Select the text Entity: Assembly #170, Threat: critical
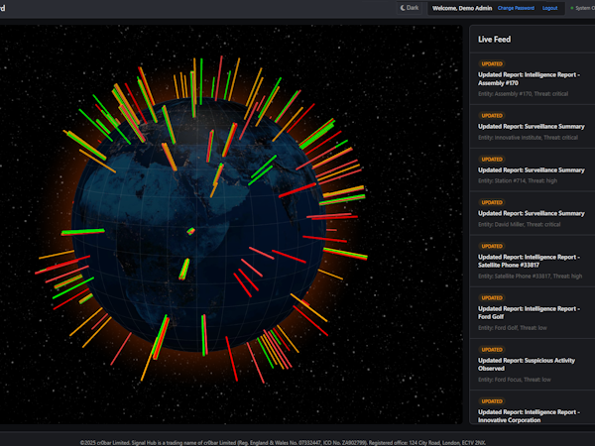Viewport: 595px width, 446px height. (x=523, y=94)
